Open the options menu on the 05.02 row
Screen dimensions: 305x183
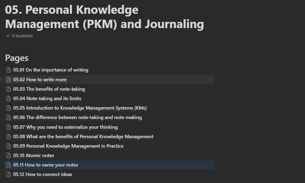[210, 79]
